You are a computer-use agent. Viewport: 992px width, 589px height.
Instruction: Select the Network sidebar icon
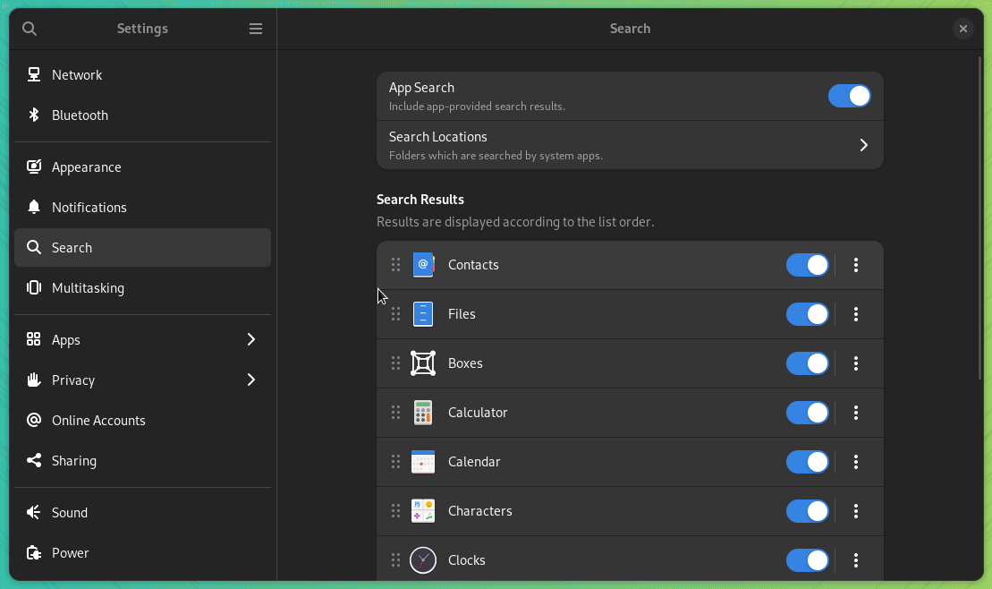(34, 74)
